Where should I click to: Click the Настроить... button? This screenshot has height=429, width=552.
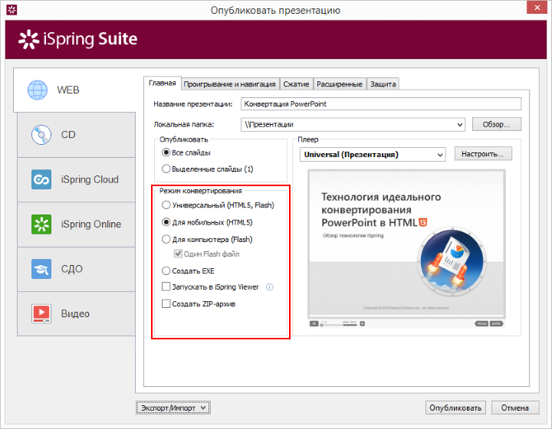(x=483, y=154)
